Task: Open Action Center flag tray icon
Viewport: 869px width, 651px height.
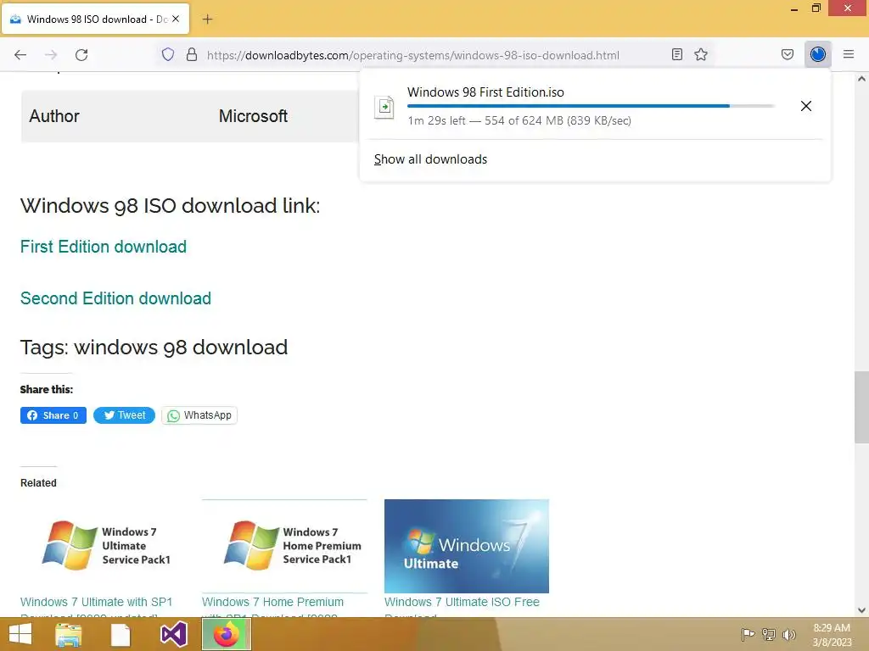Action: click(748, 634)
